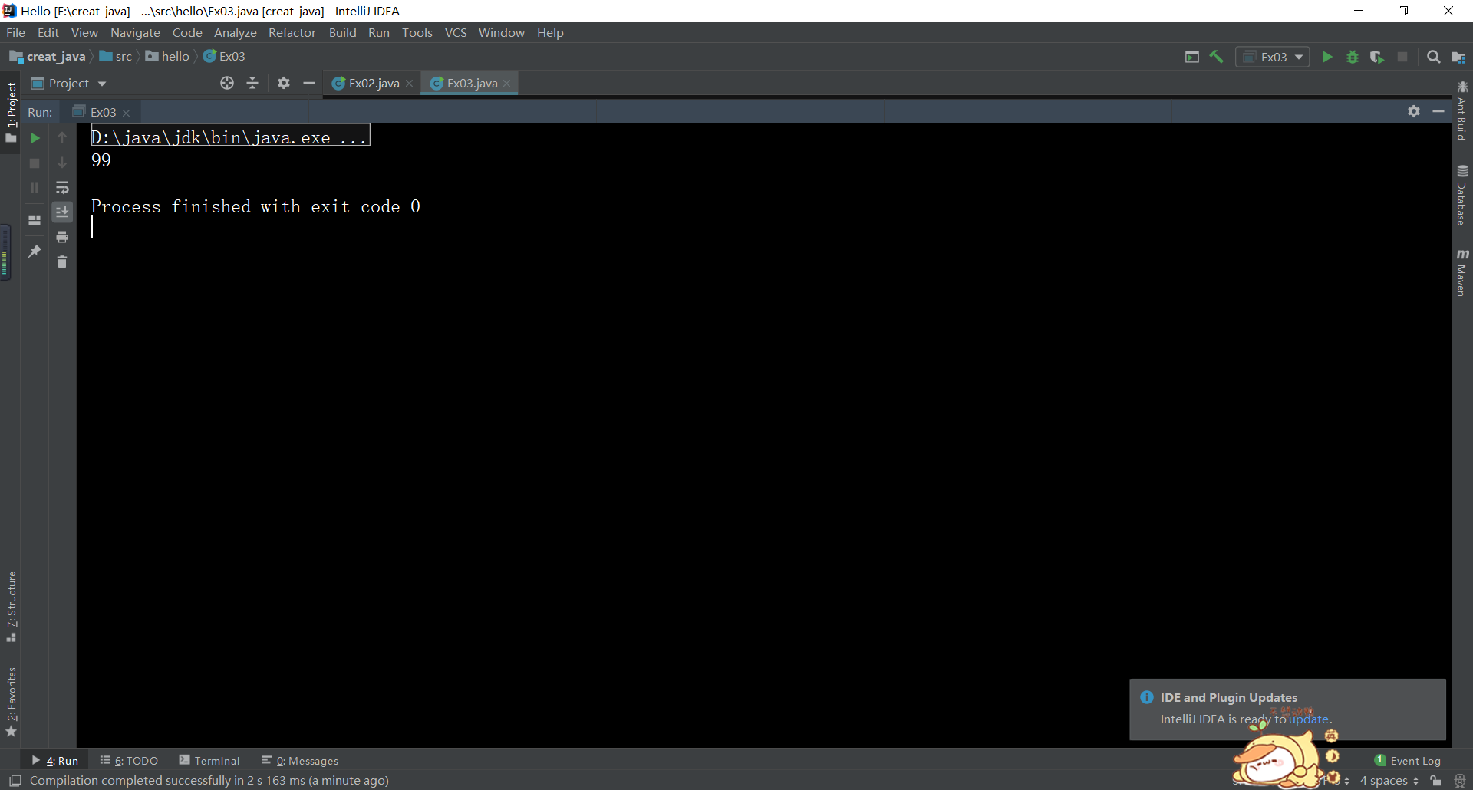Toggle the Structure side tool window

[x=11, y=607]
